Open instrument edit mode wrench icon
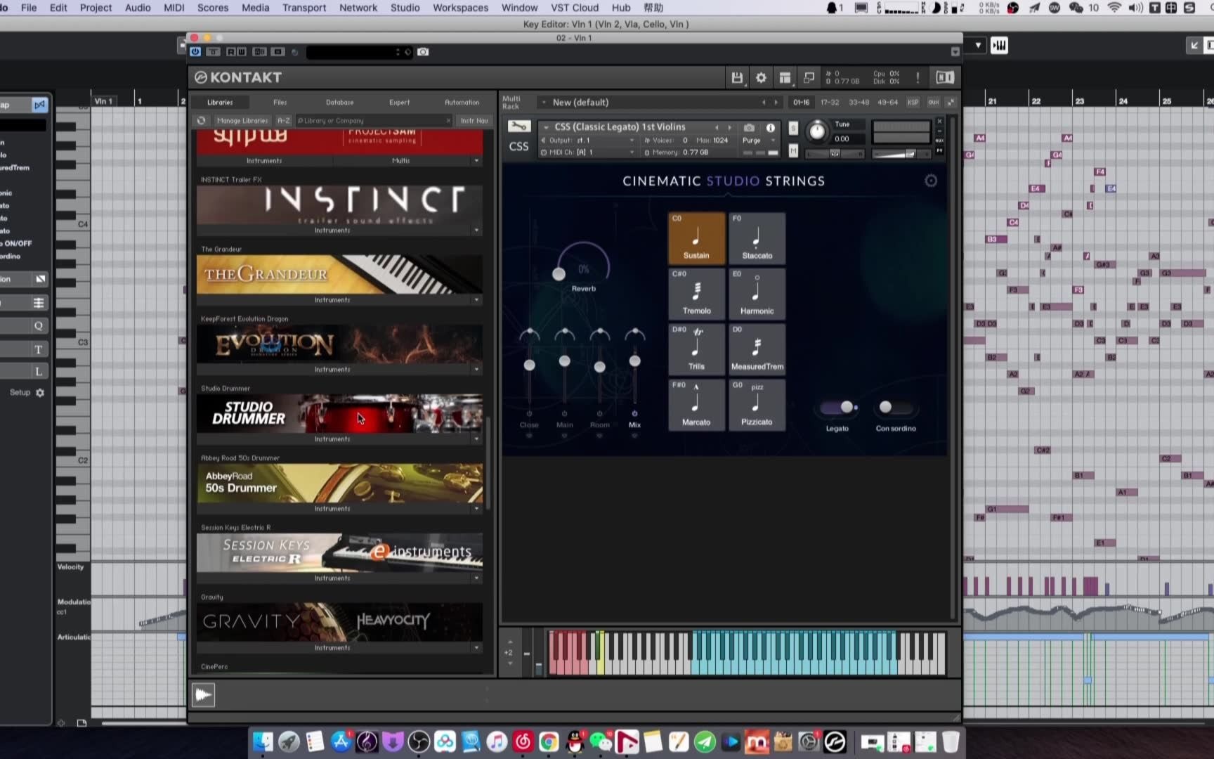The width and height of the screenshot is (1214, 759). [x=518, y=127]
